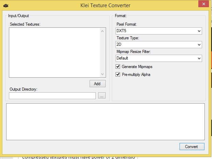Expand the Texture Type combo box
Viewport: 212px width, 159px height.
coord(159,44)
